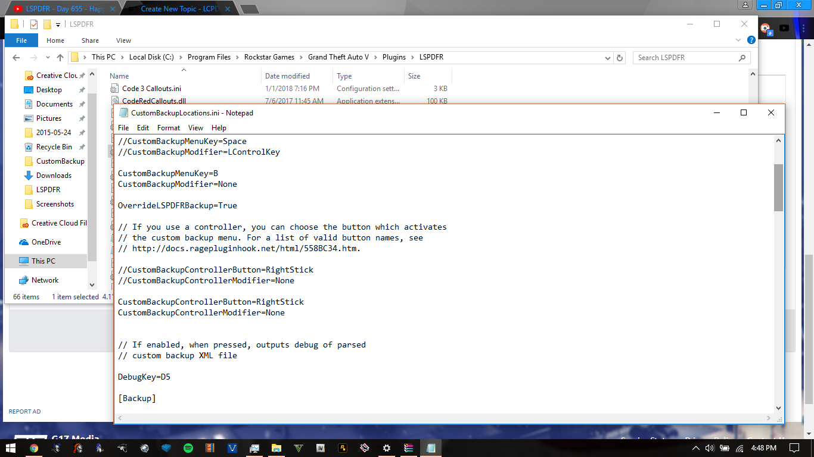Screen dimensions: 814x457
Task: Open the volume control in system tray
Action: tap(709, 448)
